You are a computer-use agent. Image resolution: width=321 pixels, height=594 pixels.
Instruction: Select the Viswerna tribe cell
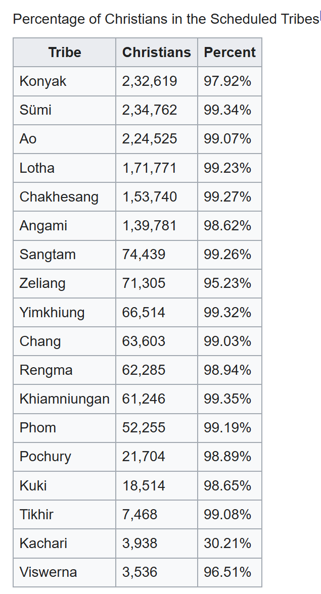point(48,572)
